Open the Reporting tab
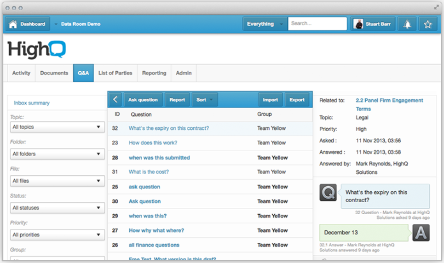The image size is (444, 263). 154,73
